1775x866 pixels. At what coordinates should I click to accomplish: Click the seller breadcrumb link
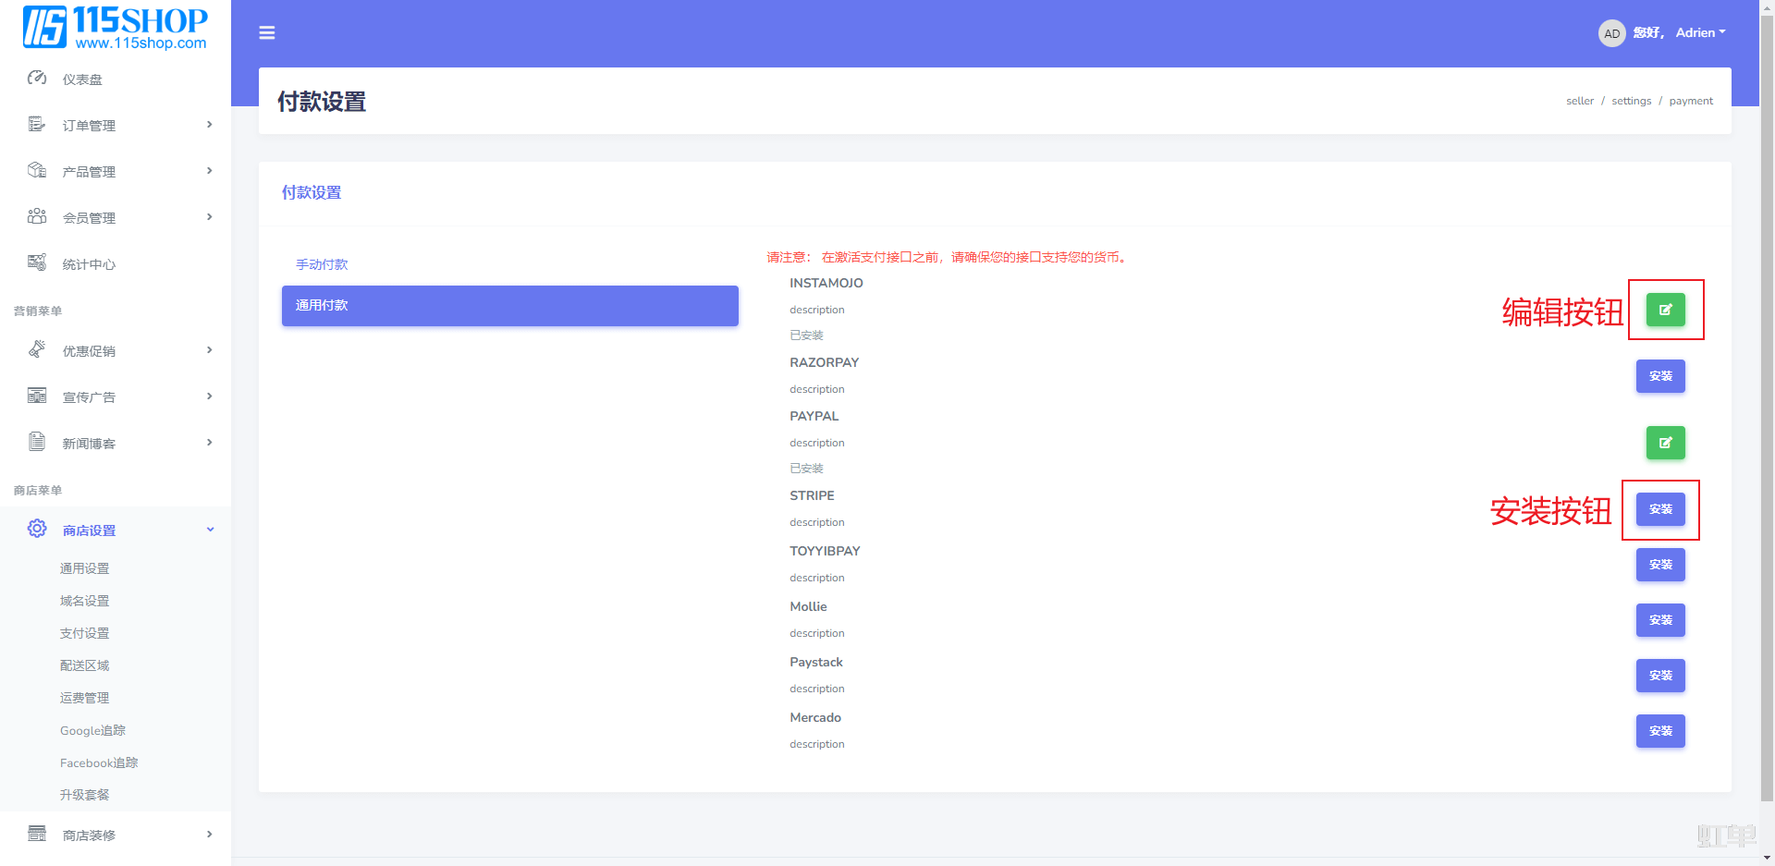pos(1580,101)
